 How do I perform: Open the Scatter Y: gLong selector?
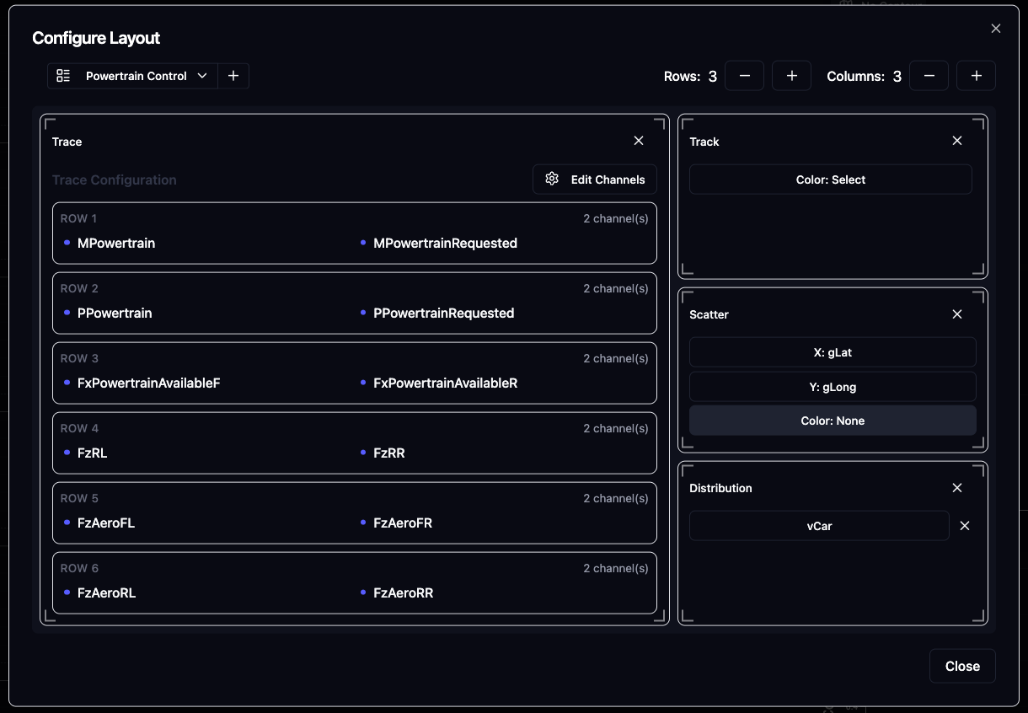[x=833, y=387]
